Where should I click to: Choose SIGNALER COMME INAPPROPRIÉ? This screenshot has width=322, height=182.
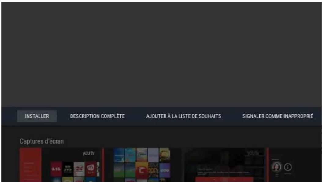278,116
